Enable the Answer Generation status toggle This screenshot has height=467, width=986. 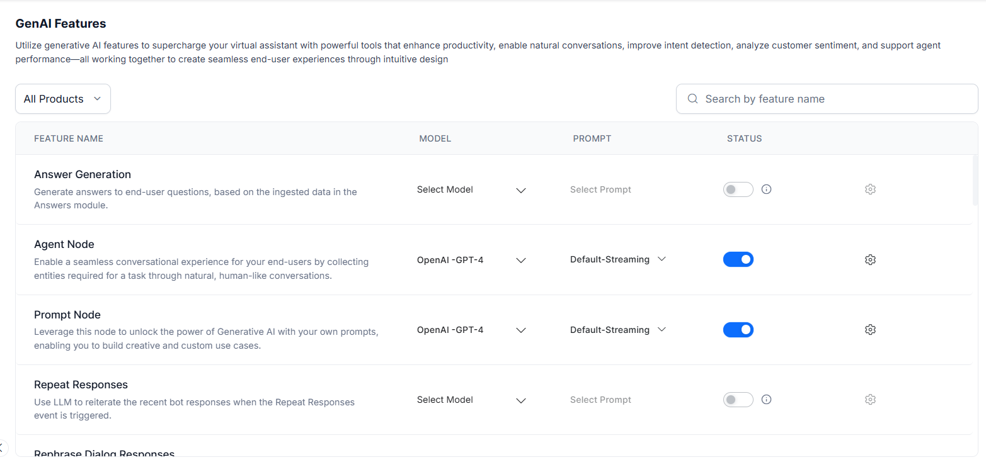pyautogui.click(x=738, y=189)
